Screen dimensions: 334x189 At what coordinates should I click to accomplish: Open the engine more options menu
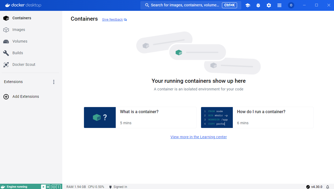(x=59, y=187)
